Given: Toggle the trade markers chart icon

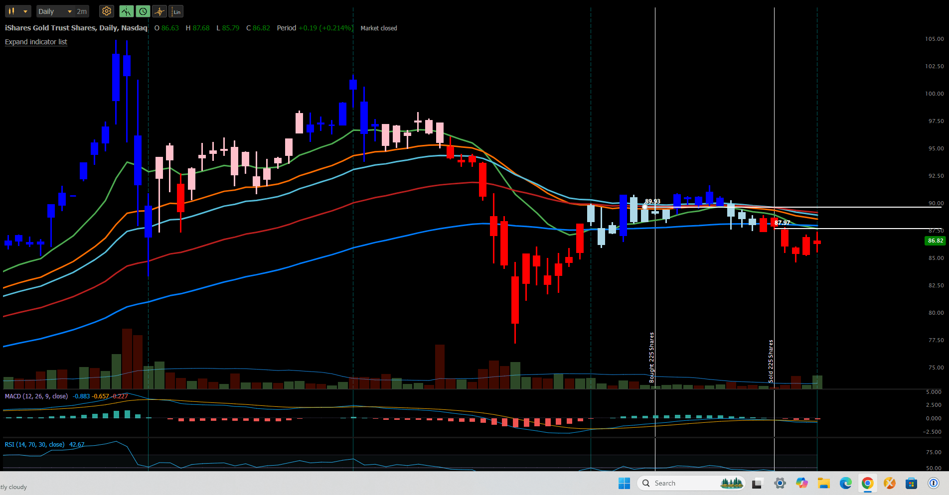Looking at the screenshot, I should 126,11.
